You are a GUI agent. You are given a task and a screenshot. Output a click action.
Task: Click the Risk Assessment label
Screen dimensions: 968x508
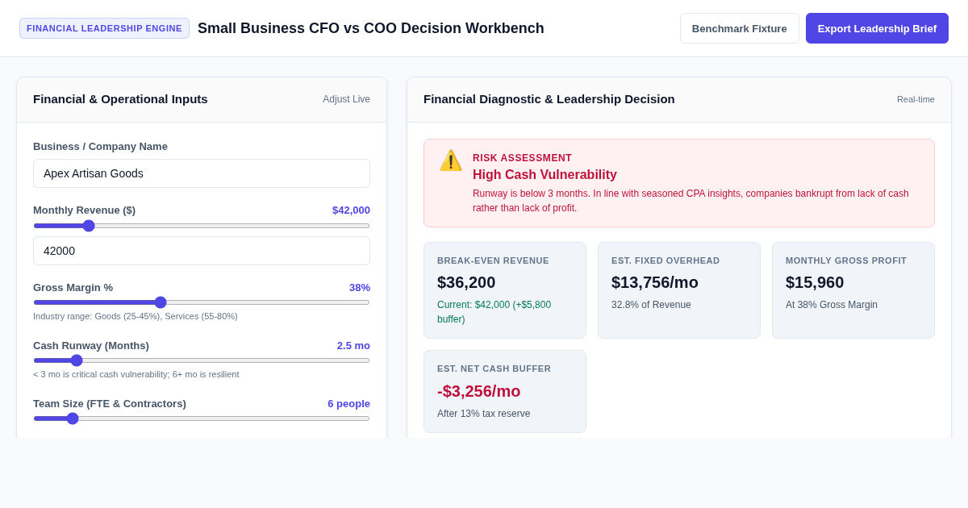[x=522, y=158]
